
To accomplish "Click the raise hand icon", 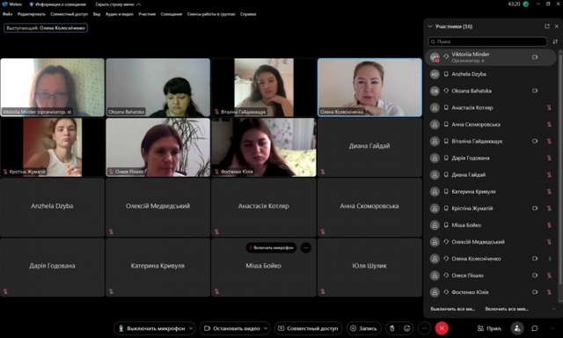I will click(x=392, y=328).
